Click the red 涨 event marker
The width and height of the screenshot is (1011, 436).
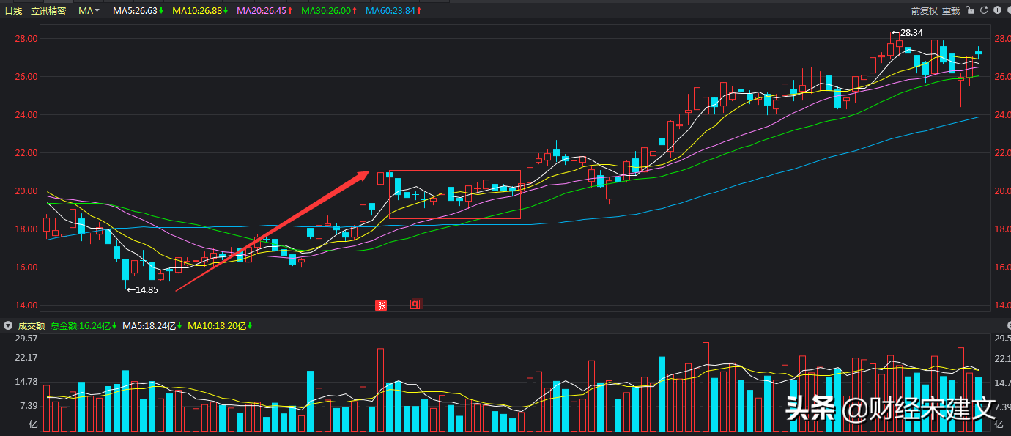point(381,305)
